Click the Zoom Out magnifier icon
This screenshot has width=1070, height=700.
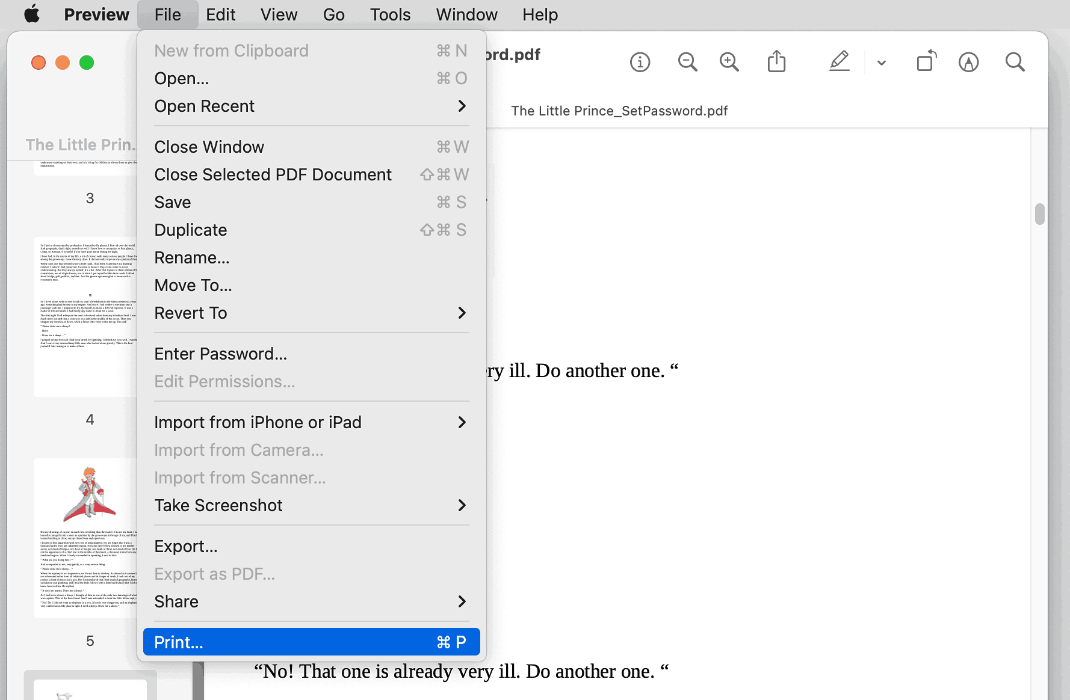pyautogui.click(x=687, y=62)
